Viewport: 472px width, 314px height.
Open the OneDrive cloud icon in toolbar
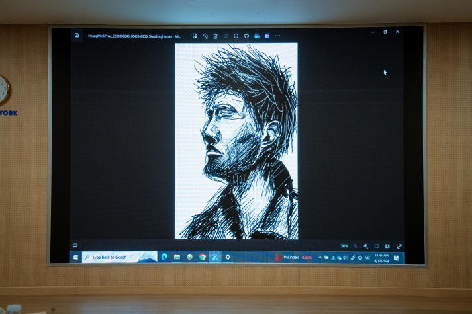[257, 36]
